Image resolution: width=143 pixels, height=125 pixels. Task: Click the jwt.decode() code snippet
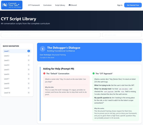124,89
